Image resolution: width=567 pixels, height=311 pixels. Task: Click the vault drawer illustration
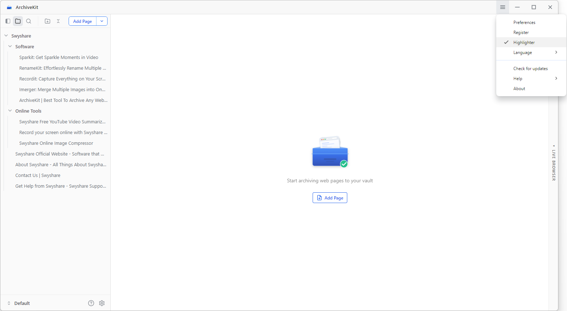(330, 152)
